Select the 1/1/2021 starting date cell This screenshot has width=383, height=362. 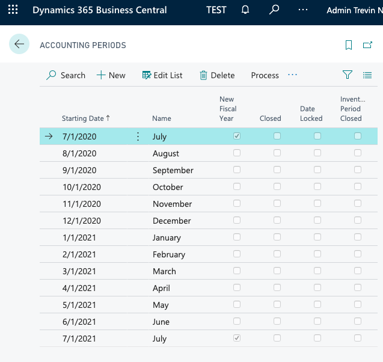tap(79, 238)
